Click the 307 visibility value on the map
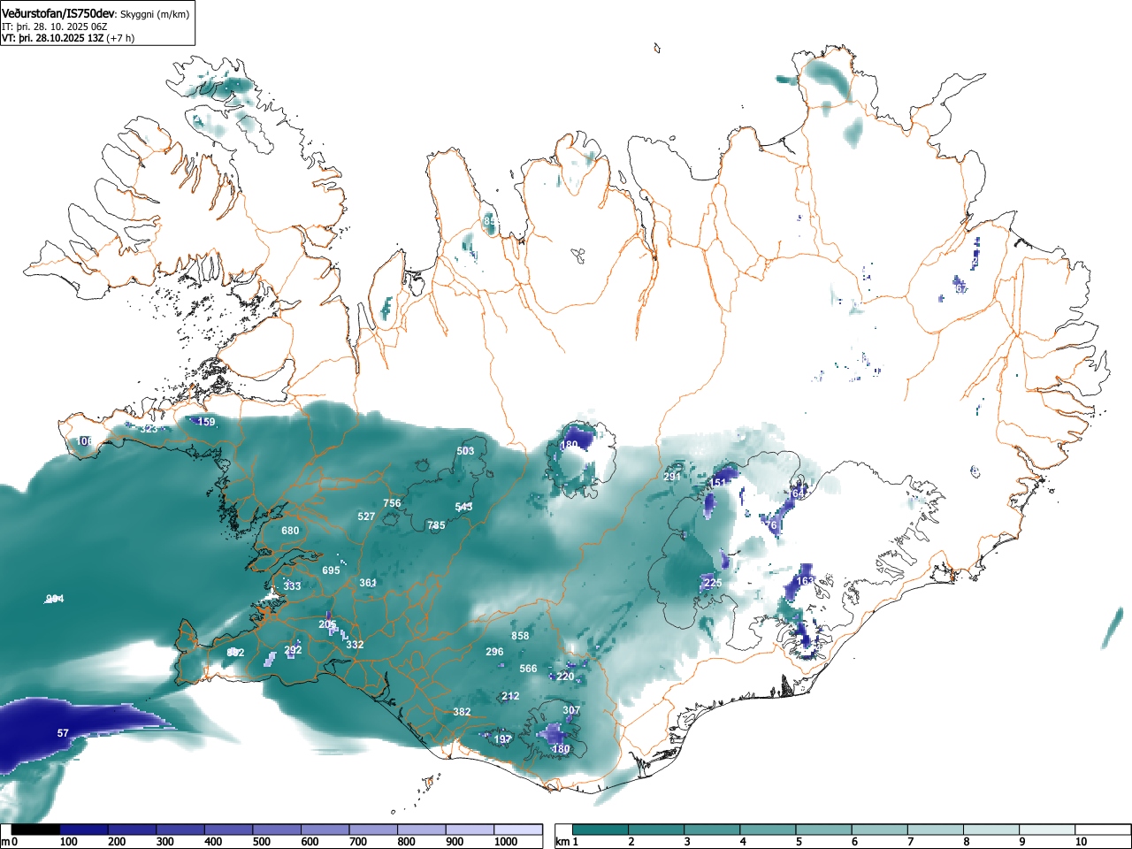 click(571, 710)
